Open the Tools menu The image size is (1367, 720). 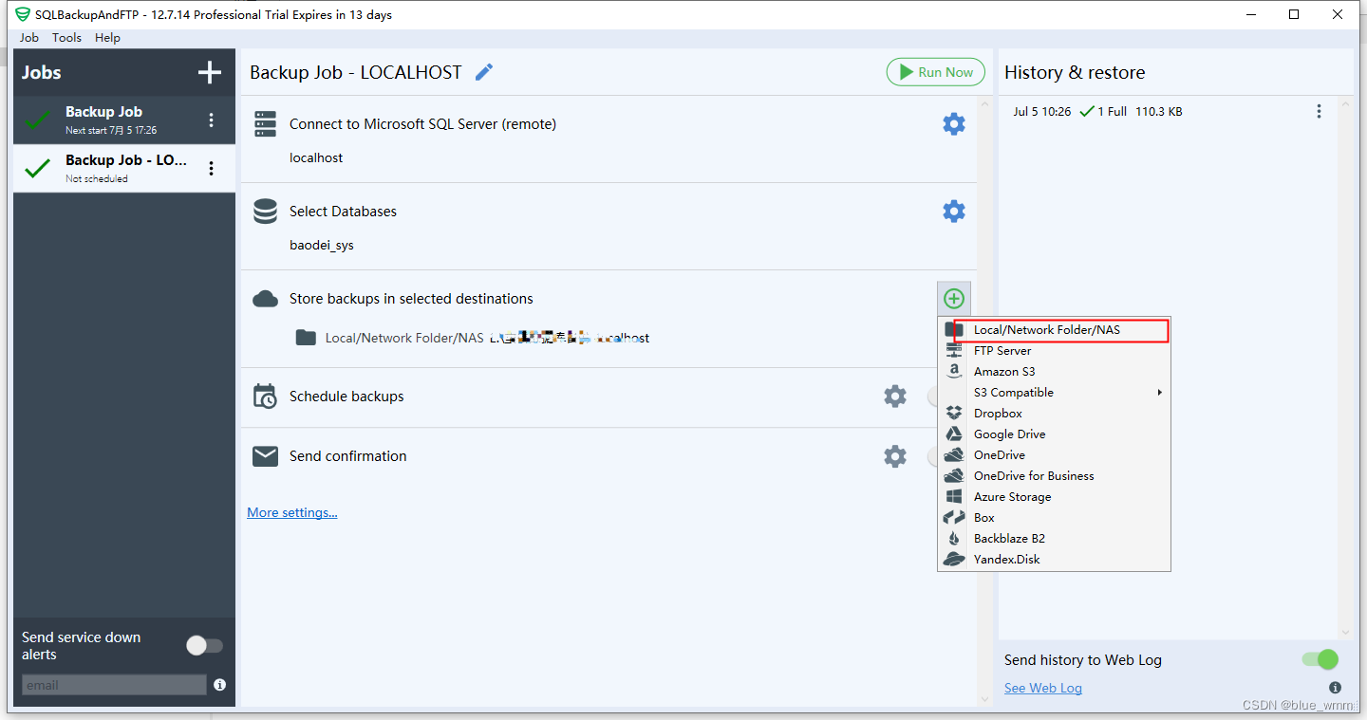click(x=66, y=38)
